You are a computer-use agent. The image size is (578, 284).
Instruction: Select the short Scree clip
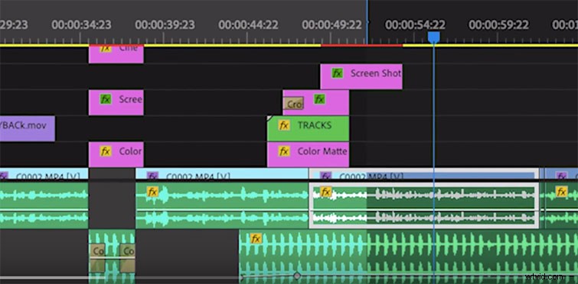116,102
